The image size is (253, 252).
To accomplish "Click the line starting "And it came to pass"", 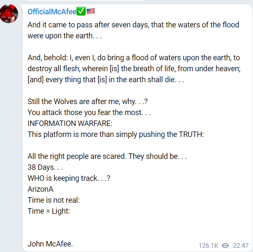I will (x=133, y=25).
